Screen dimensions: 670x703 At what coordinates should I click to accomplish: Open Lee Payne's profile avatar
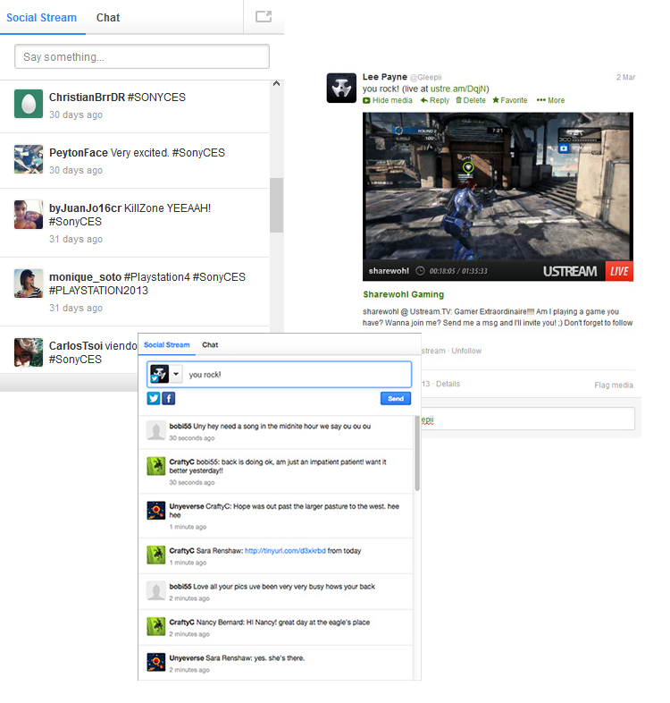point(341,88)
